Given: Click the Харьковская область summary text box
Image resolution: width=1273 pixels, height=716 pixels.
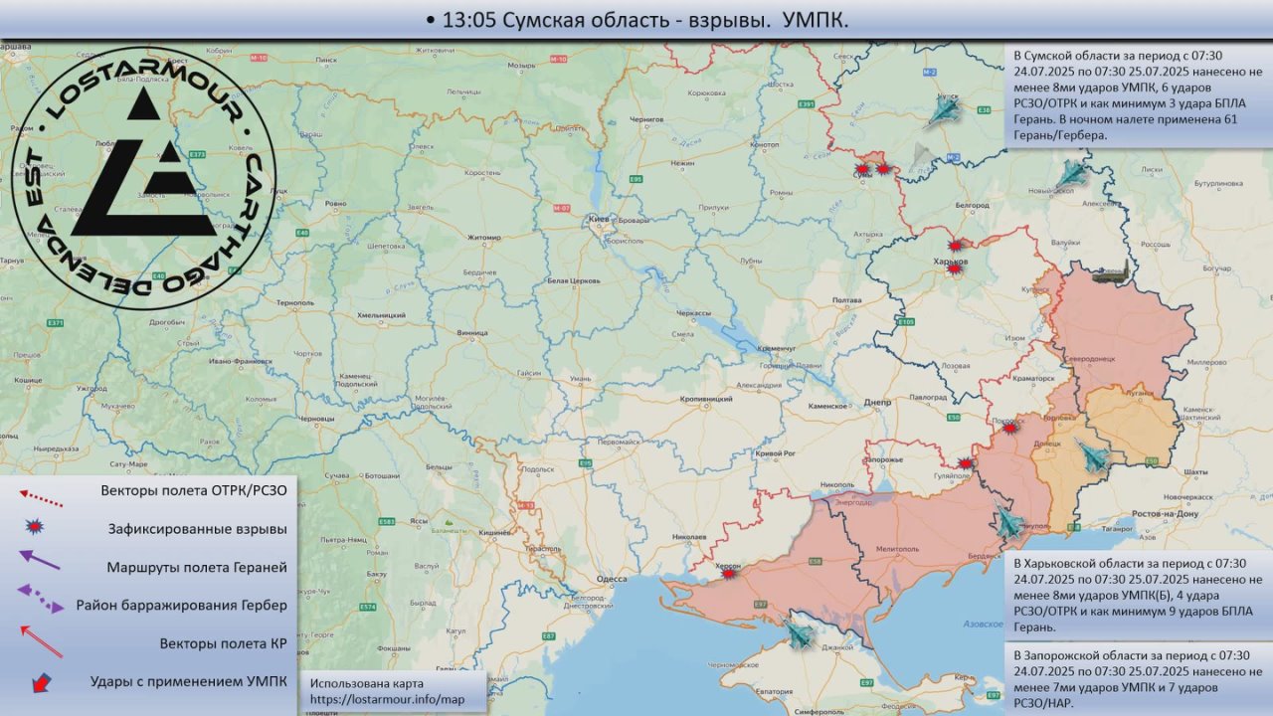Looking at the screenshot, I should click(x=1140, y=595).
